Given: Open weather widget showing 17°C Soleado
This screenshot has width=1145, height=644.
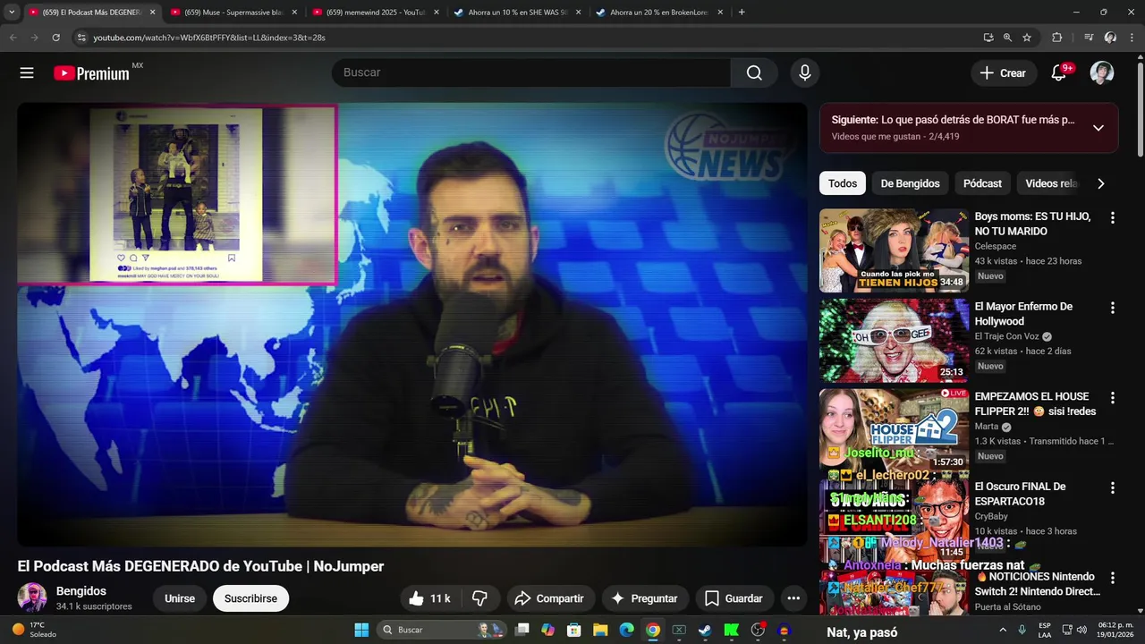Looking at the screenshot, I should (x=36, y=630).
